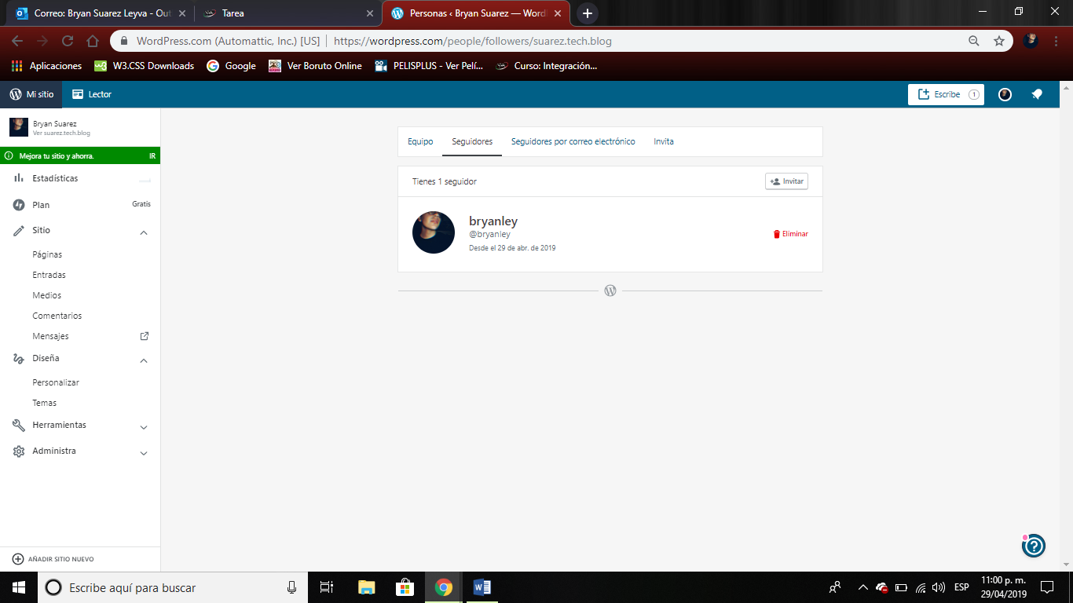Screen dimensions: 1073x603
Task: Switch to the Equipo tab
Action: point(420,141)
